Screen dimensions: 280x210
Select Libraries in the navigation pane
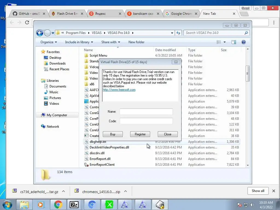[x=53, y=81]
